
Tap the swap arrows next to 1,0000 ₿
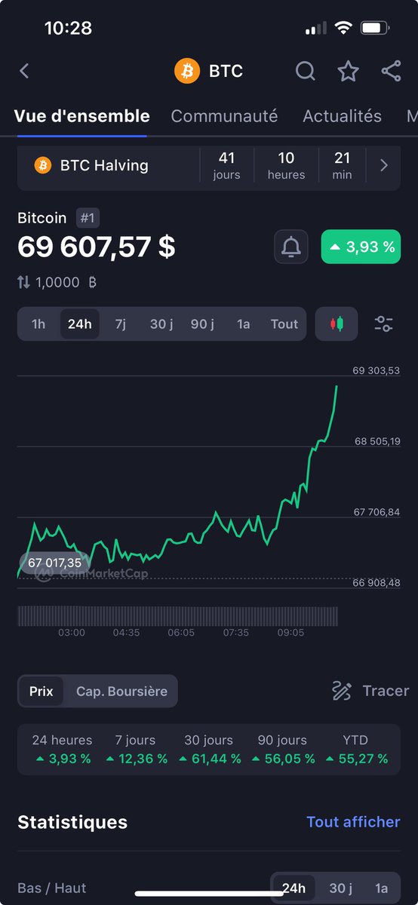click(24, 282)
